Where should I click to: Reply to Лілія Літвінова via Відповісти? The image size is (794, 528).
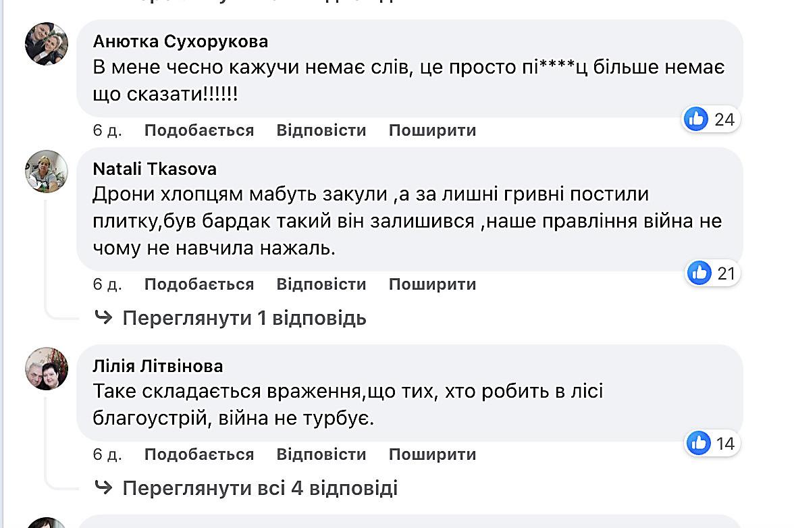pyautogui.click(x=321, y=454)
